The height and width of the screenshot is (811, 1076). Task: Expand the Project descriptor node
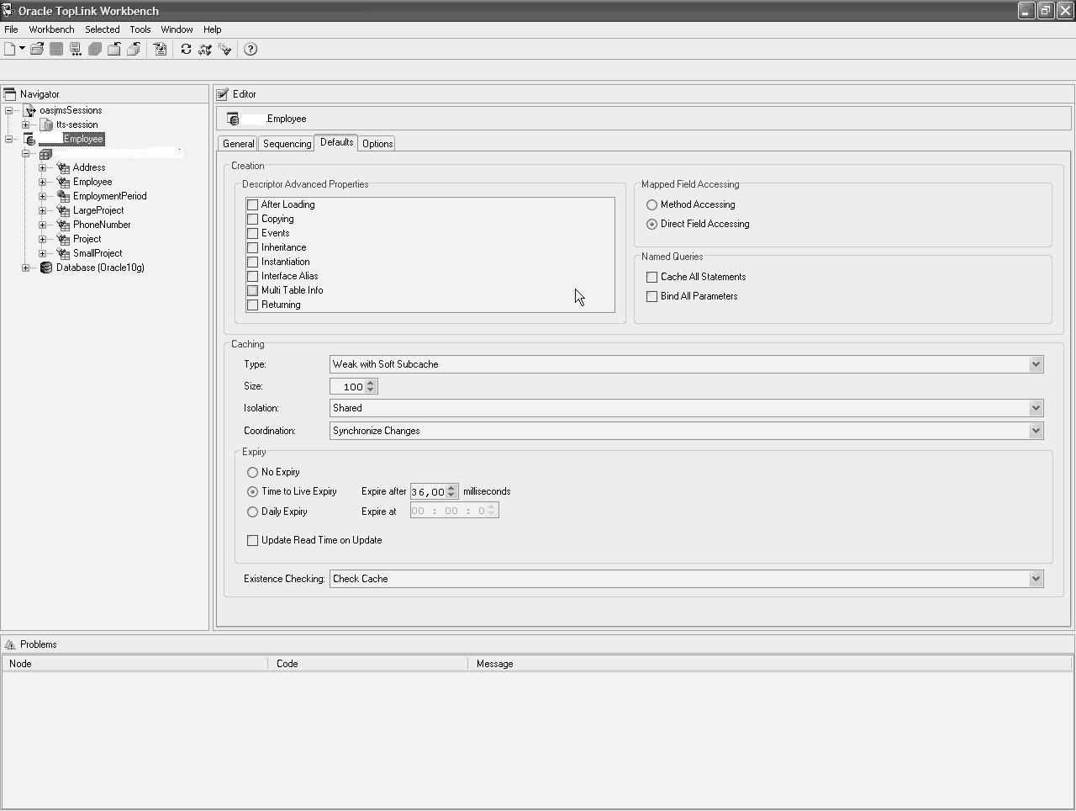coord(42,239)
